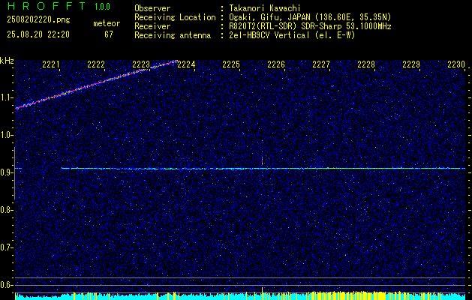Click the 2221 time axis marker
This screenshot has height=300, width=472.
(51, 64)
